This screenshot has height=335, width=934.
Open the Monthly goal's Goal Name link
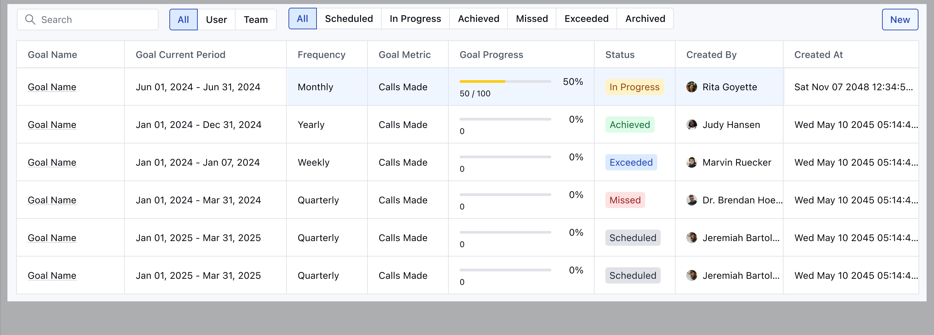pos(52,87)
